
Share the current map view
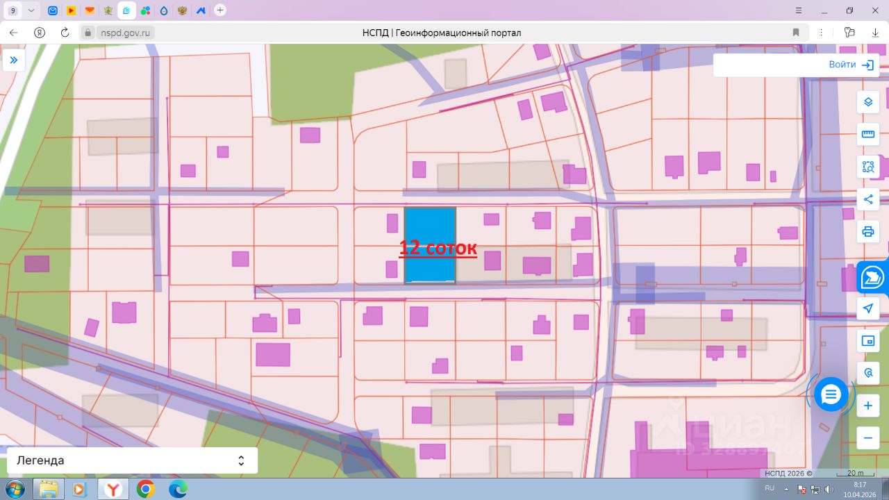867,200
